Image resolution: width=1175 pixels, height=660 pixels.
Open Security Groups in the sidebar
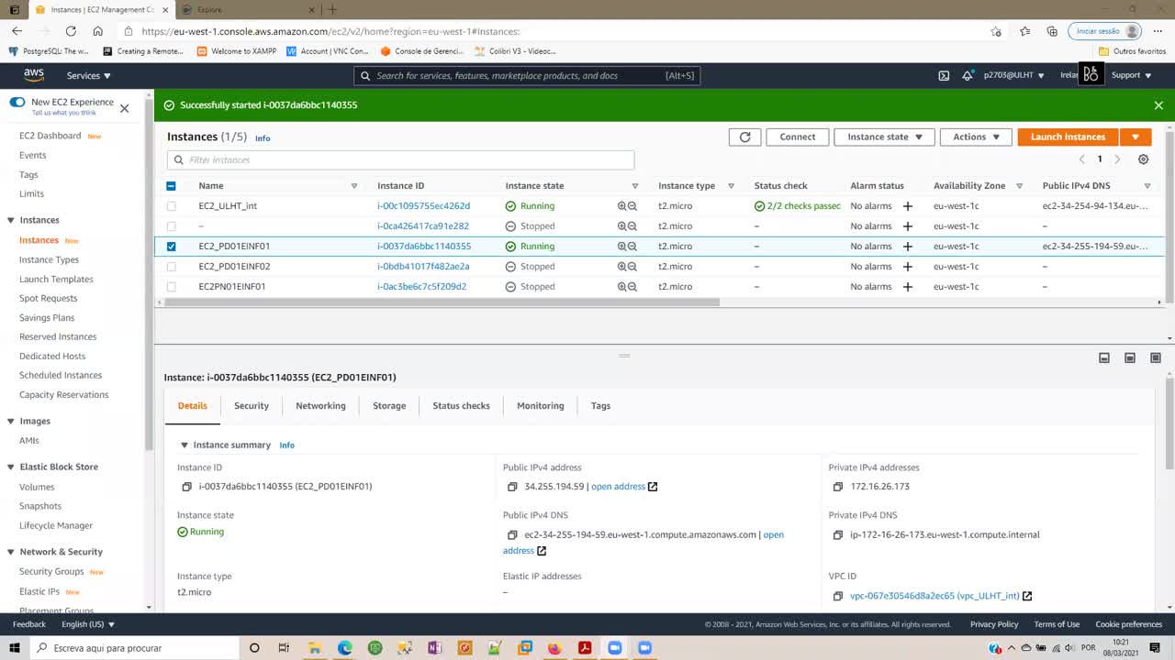click(x=51, y=572)
